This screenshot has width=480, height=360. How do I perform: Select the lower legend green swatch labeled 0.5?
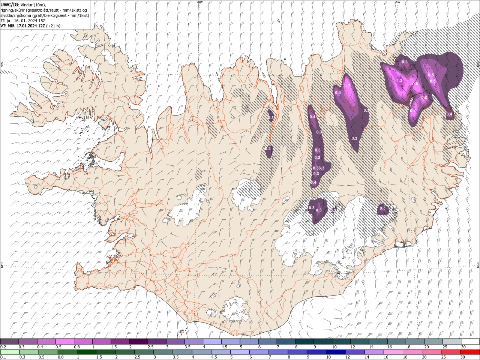pyautogui.click(x=48, y=352)
